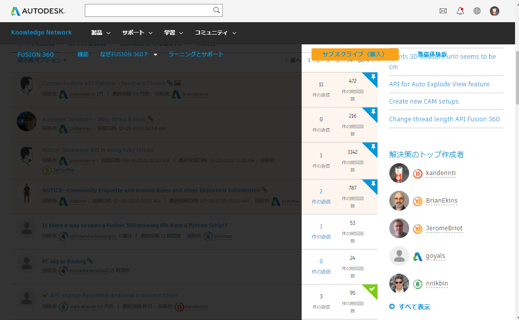Click pin icon on Accepted Solutions row

coord(373,112)
